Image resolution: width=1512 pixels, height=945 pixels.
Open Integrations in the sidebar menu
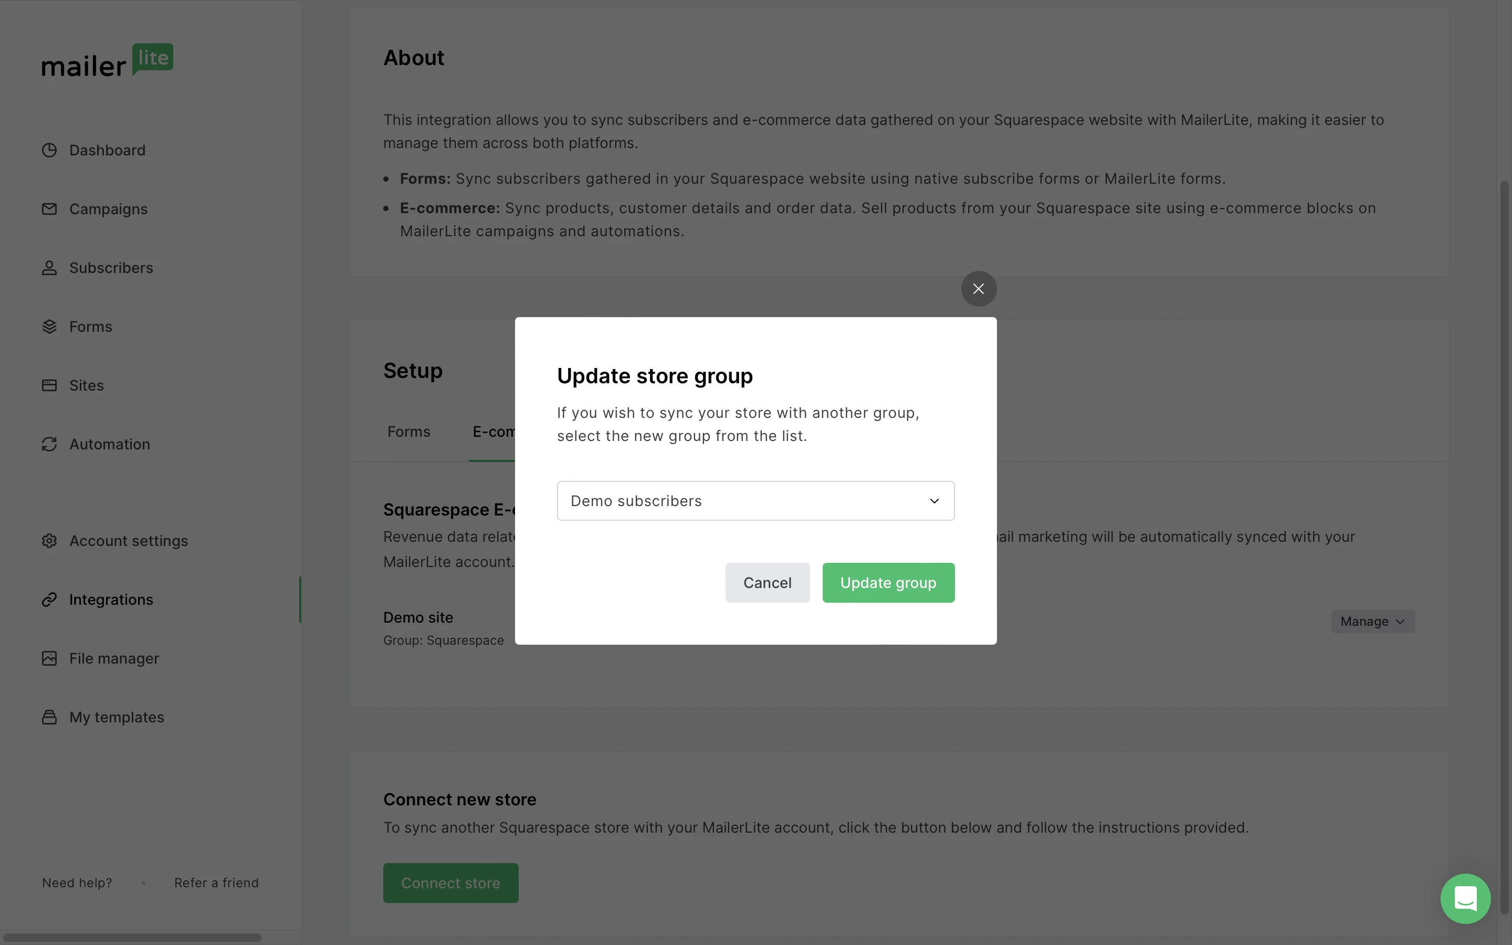tap(111, 600)
